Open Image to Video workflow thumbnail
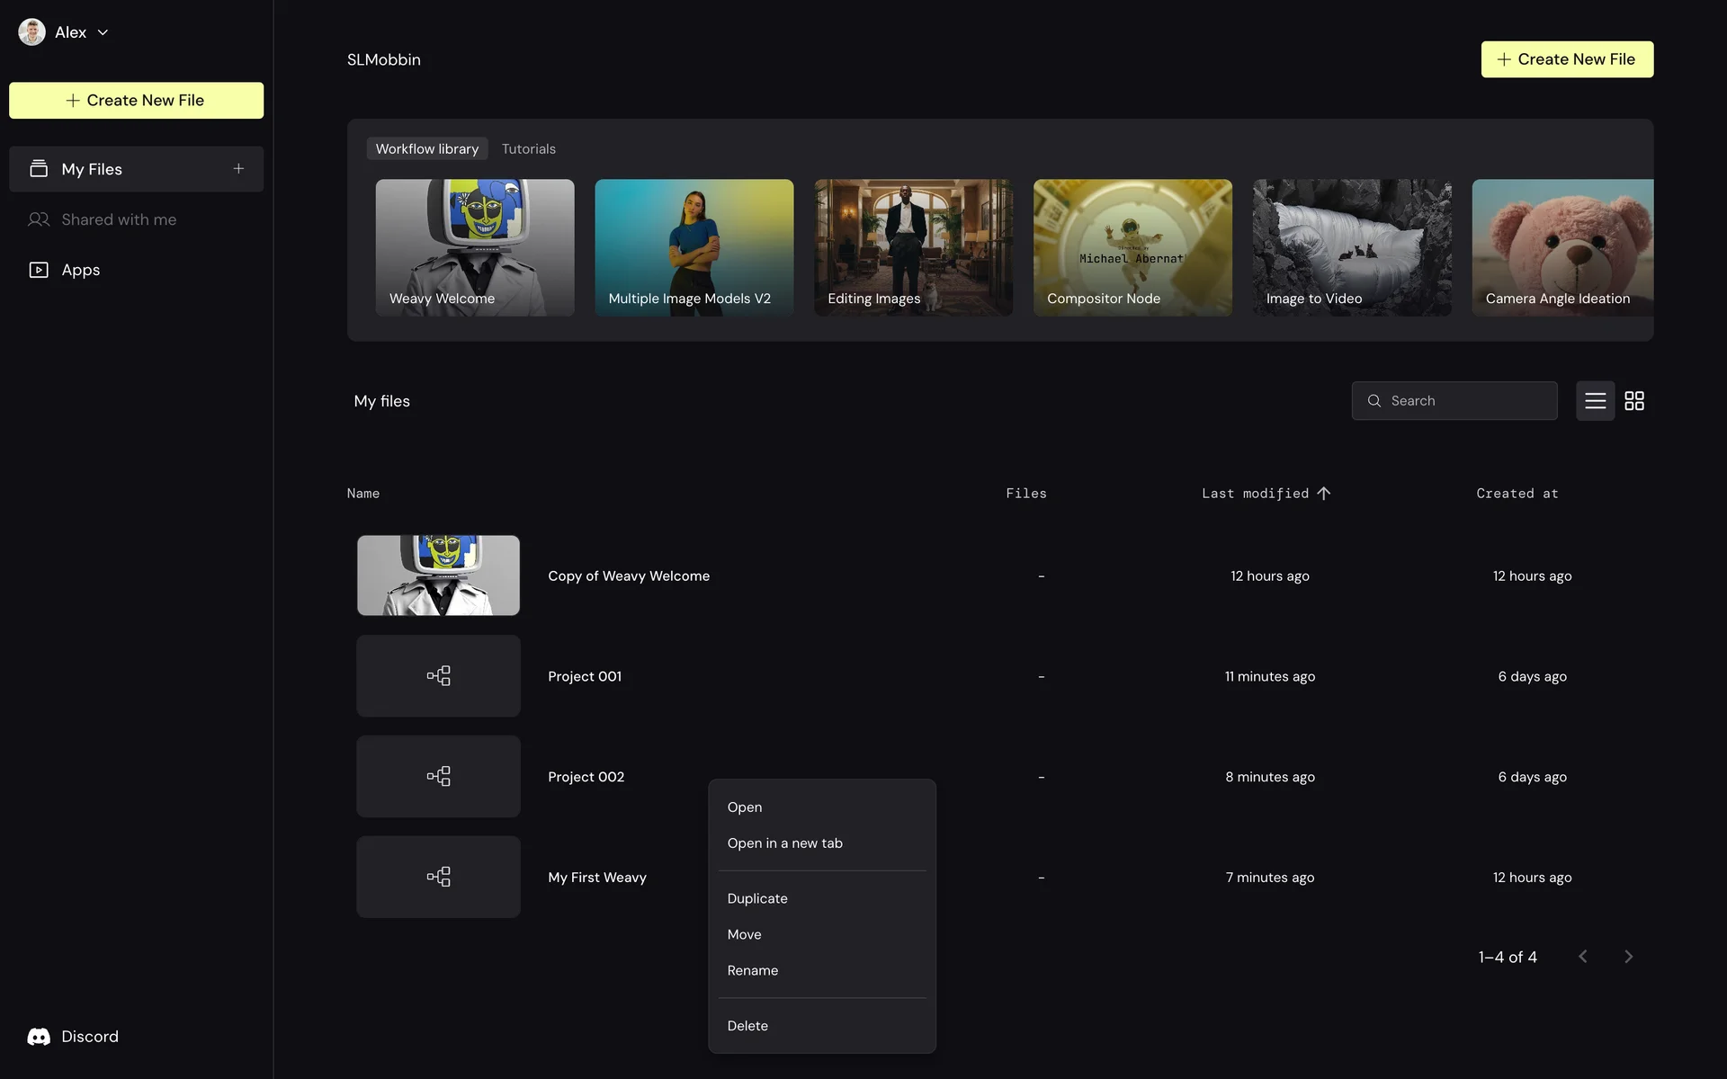The height and width of the screenshot is (1079, 1727). (1351, 247)
